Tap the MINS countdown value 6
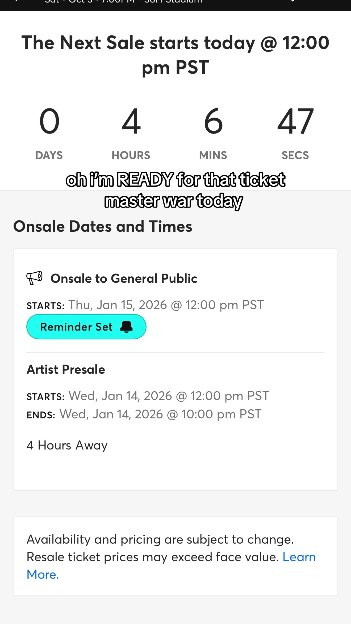 click(x=213, y=121)
